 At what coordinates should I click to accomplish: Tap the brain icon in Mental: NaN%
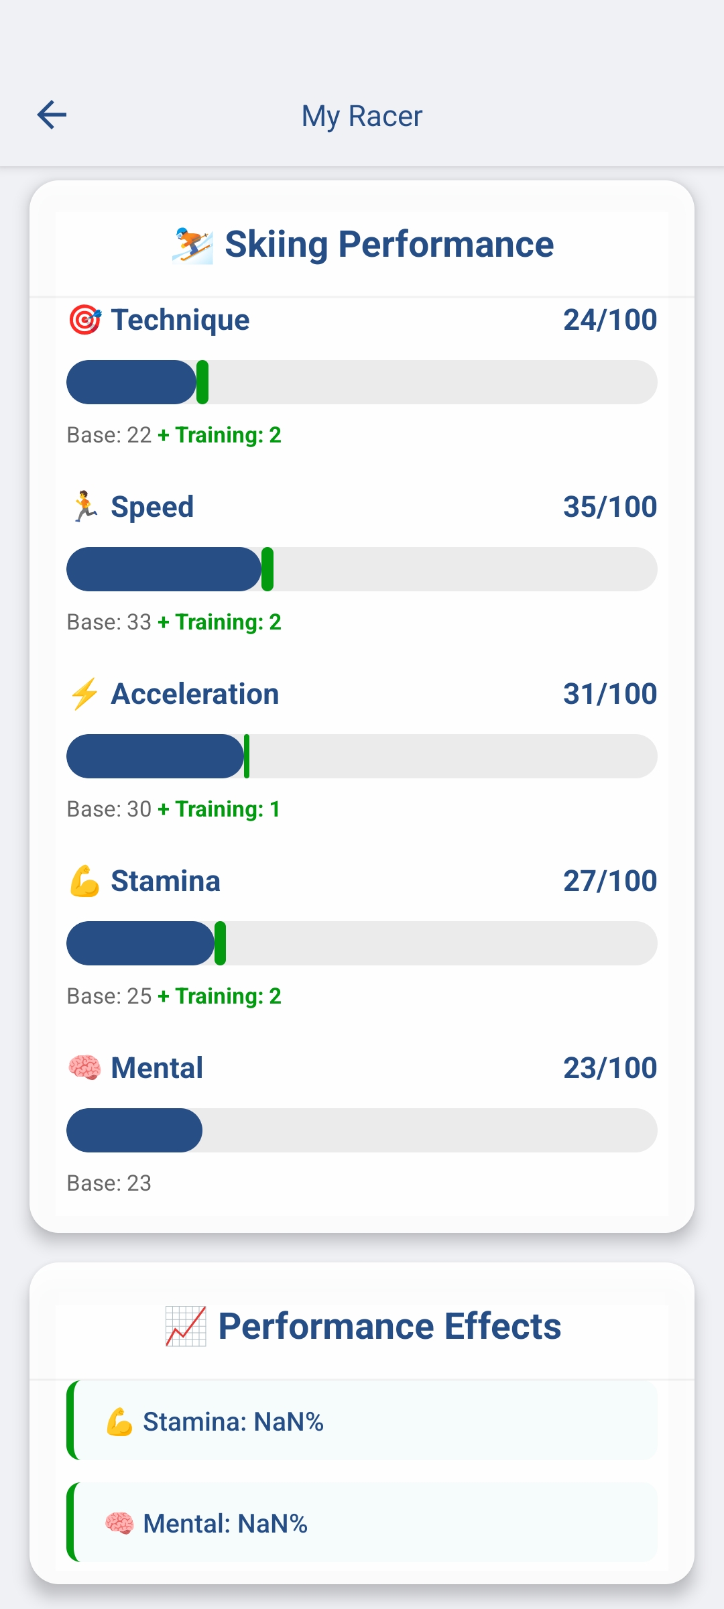119,1524
